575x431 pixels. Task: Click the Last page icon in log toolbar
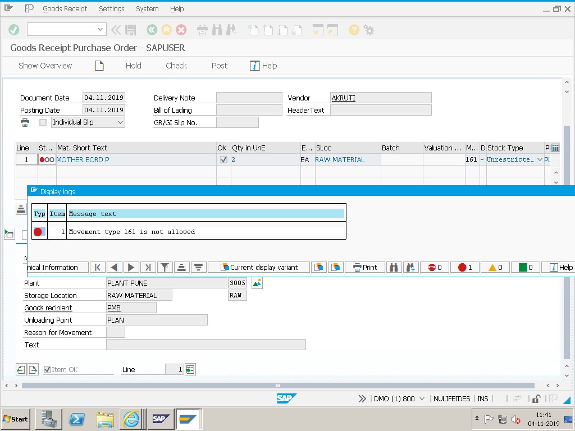[x=148, y=267]
